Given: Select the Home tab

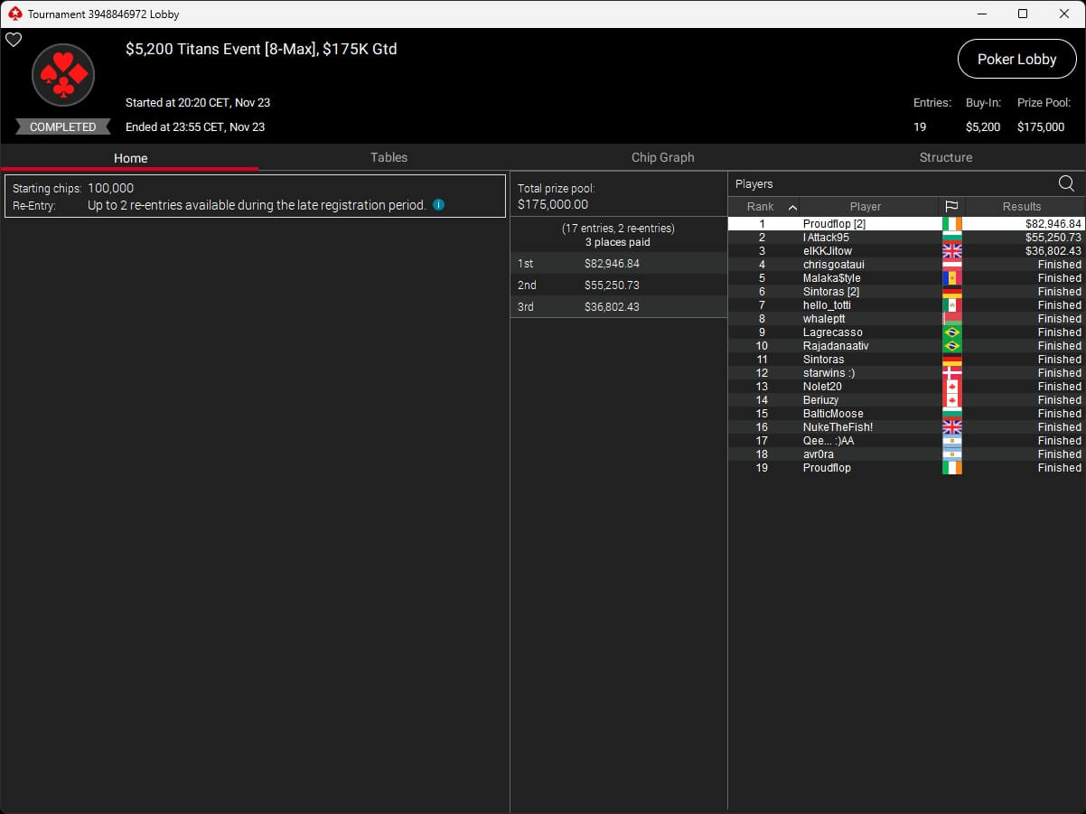Looking at the screenshot, I should [x=130, y=158].
